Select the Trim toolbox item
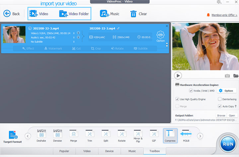The width and height of the screenshot is (239, 157). [90, 136]
